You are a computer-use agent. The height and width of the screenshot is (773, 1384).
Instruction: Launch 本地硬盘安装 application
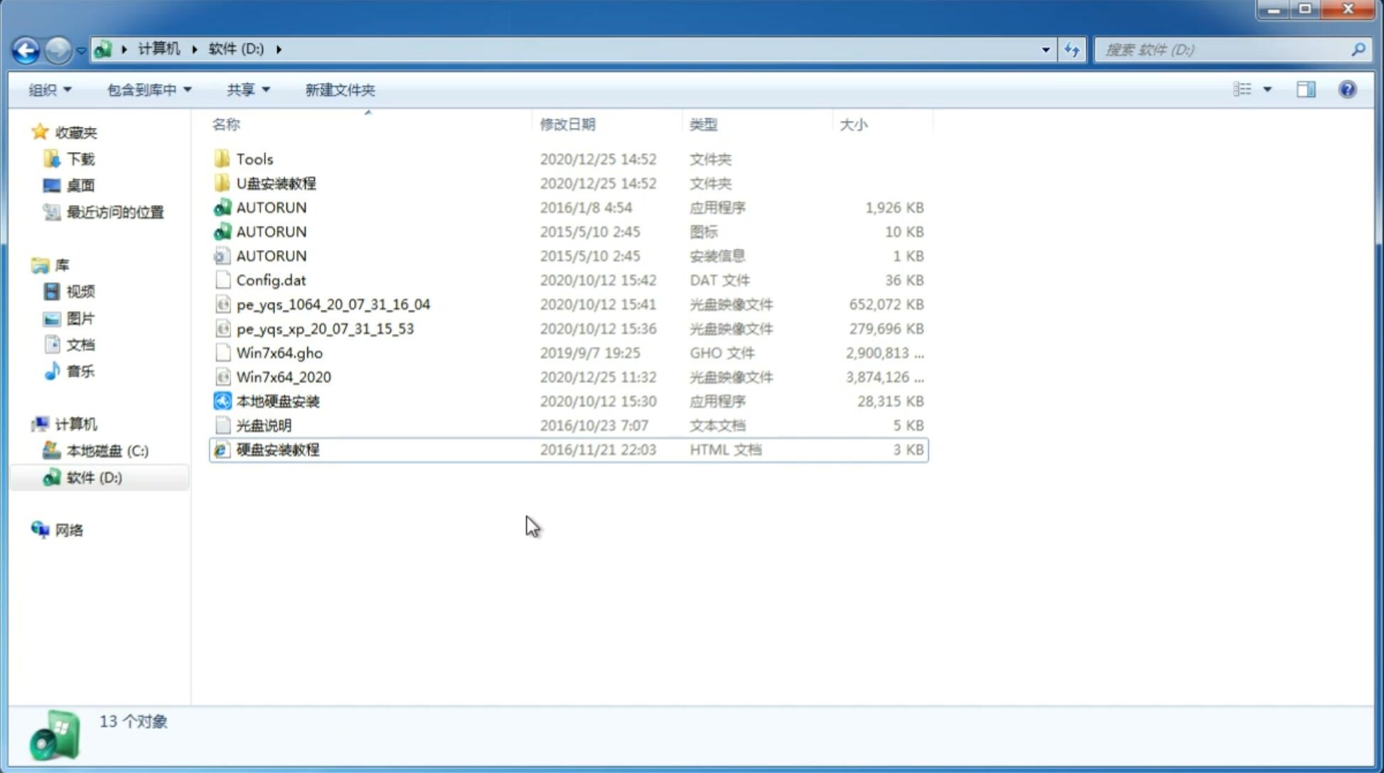click(277, 401)
